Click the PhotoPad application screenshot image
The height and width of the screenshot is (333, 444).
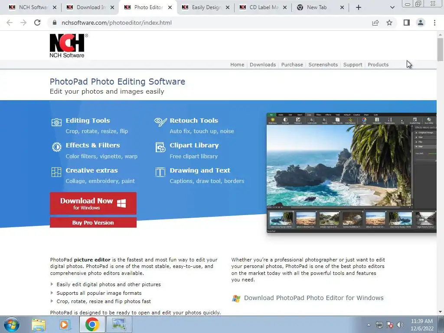351,173
